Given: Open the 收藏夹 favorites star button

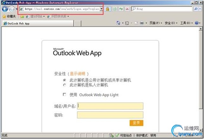Looking at the screenshot, I should click(x=10, y=16).
